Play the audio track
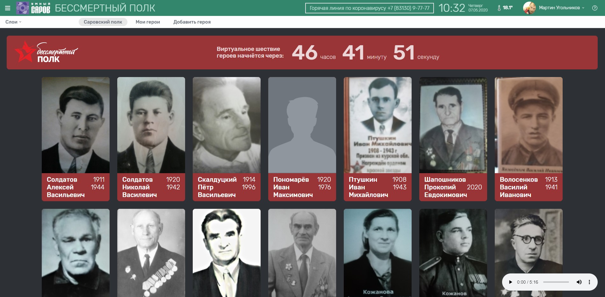Screen dimensions: 605x297 tap(510, 282)
